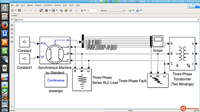Image resolution: width=200 pixels, height=112 pixels.
Task: Open the Diagram menu
Action: pos(38,5)
